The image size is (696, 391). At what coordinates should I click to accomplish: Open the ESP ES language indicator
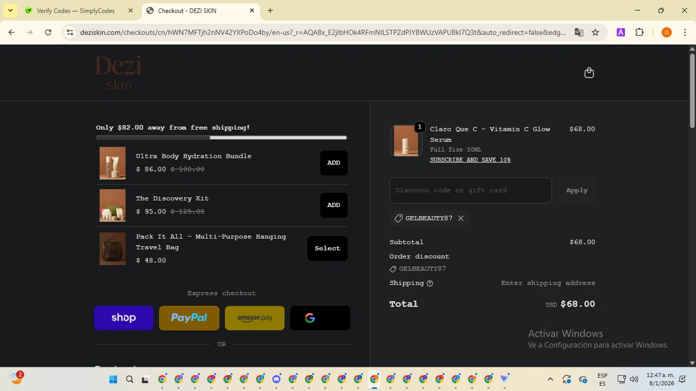click(602, 379)
